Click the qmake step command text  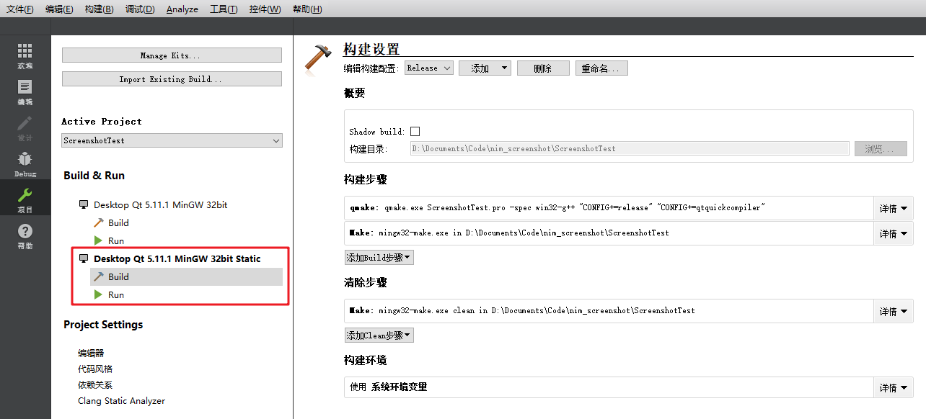(557, 207)
